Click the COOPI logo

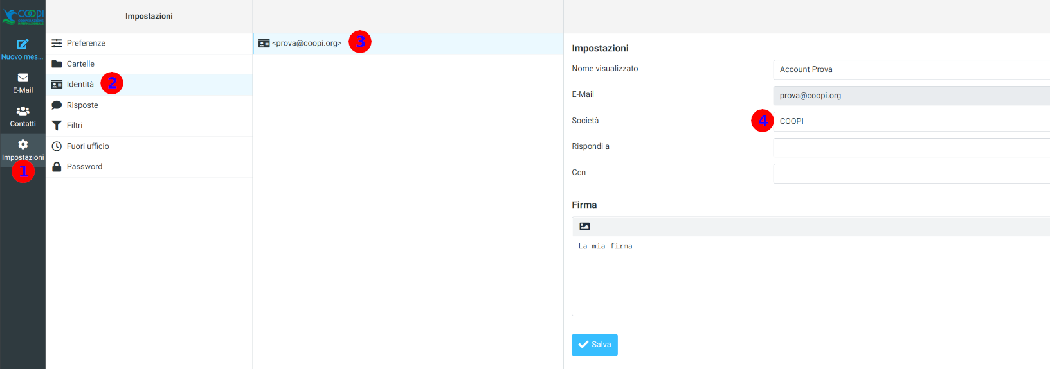pyautogui.click(x=23, y=16)
